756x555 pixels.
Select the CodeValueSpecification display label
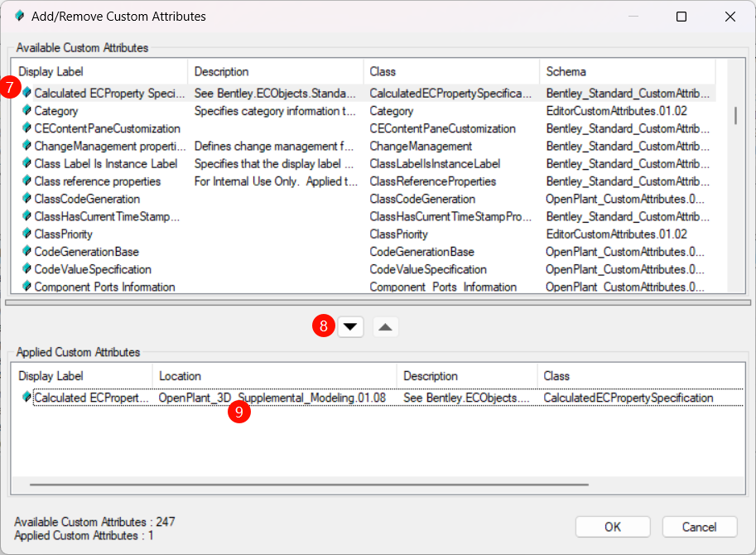coord(93,269)
